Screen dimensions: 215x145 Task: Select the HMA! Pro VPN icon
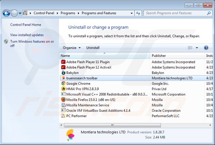click(63, 89)
